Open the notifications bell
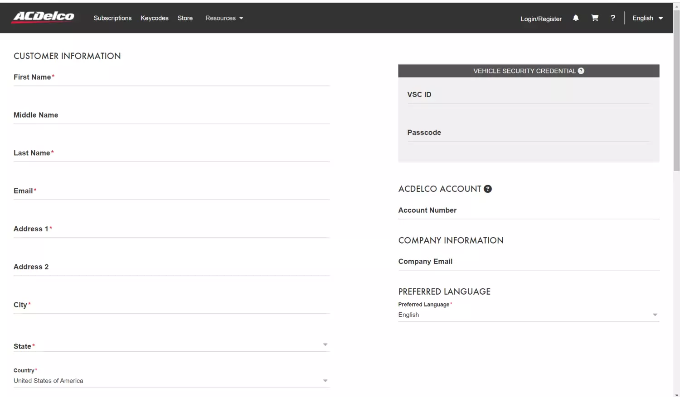The height and width of the screenshot is (397, 680). 576,18
